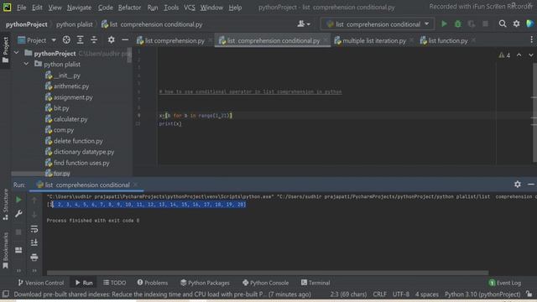The height and width of the screenshot is (302, 537).
Task: Toggle scroll to end in Run console
Action: tap(34, 242)
